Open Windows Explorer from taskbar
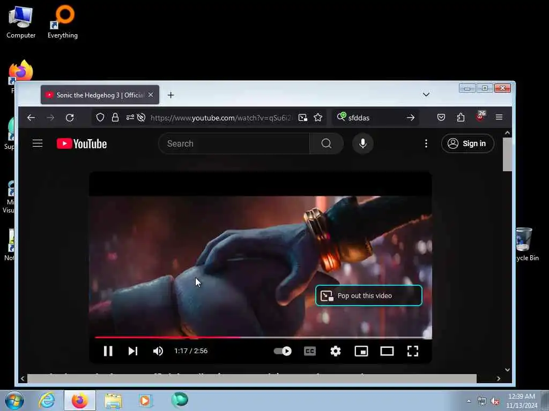 (x=113, y=400)
